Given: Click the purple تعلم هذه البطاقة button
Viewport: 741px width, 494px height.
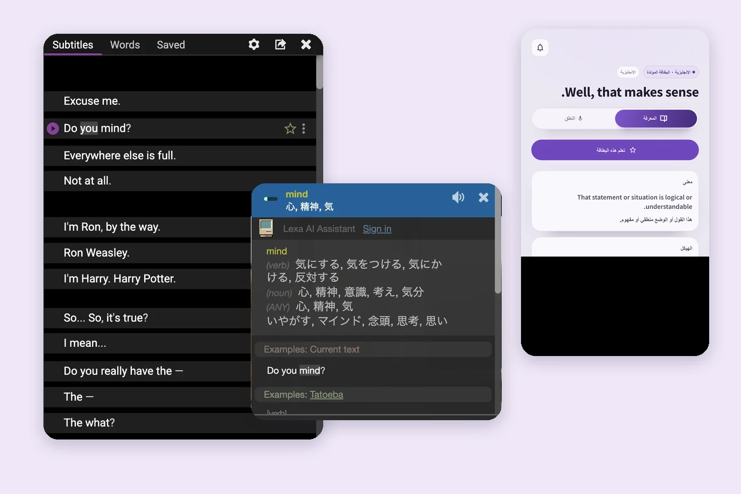Looking at the screenshot, I should tap(615, 150).
